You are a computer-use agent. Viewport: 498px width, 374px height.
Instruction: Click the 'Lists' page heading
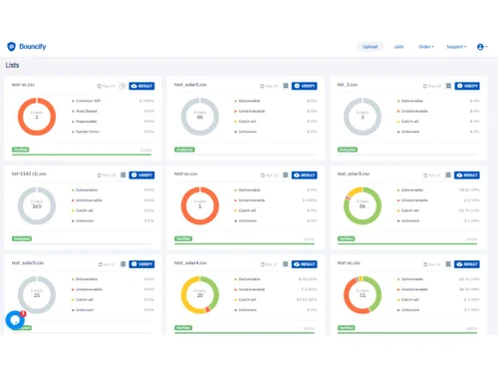click(x=12, y=65)
